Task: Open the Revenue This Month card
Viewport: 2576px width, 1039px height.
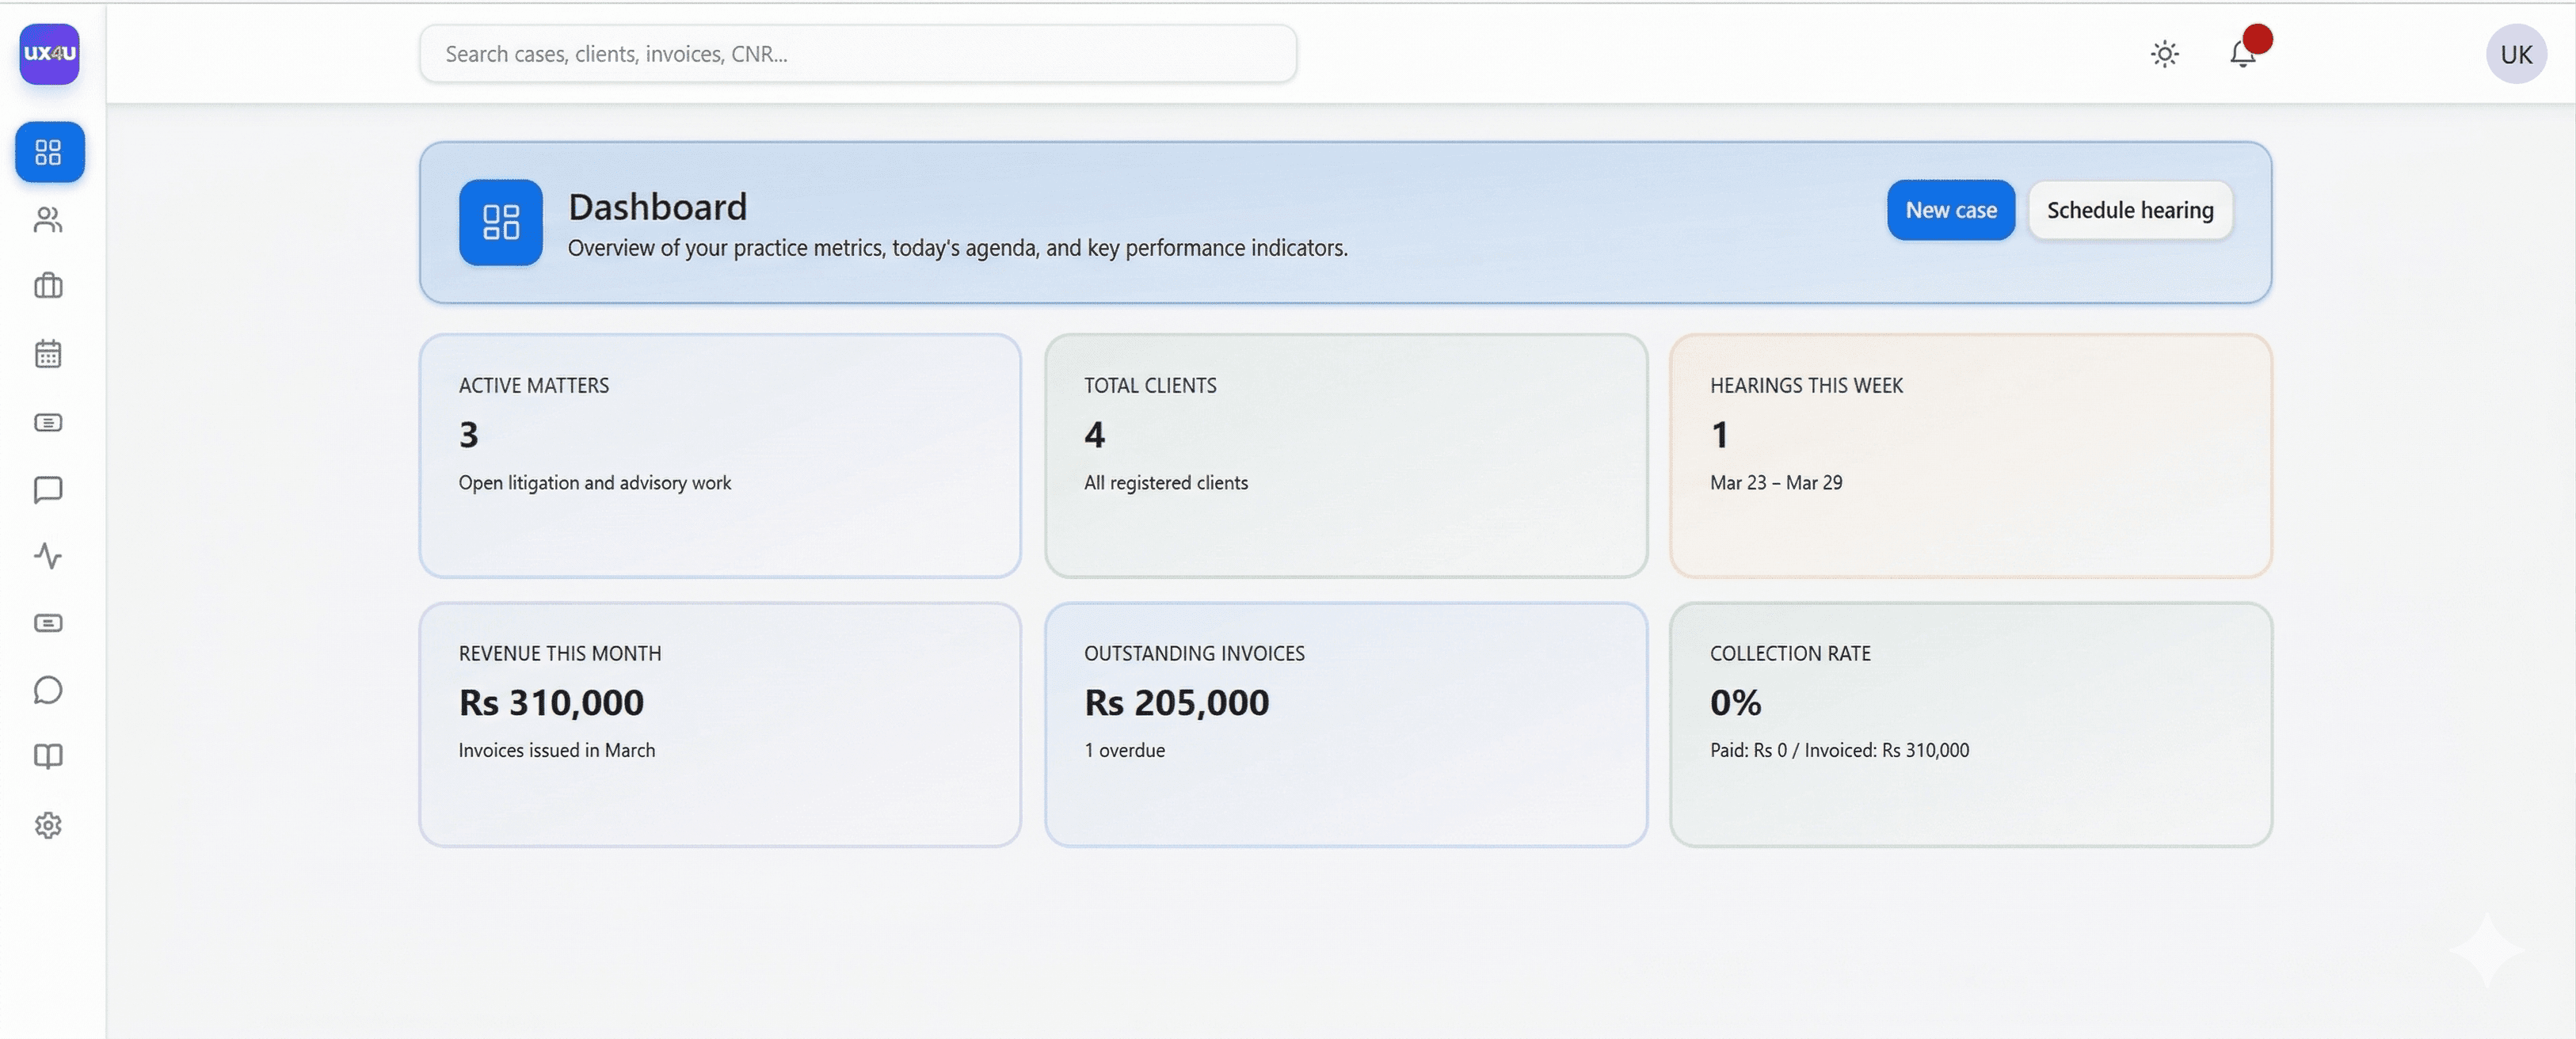Action: pyautogui.click(x=720, y=724)
